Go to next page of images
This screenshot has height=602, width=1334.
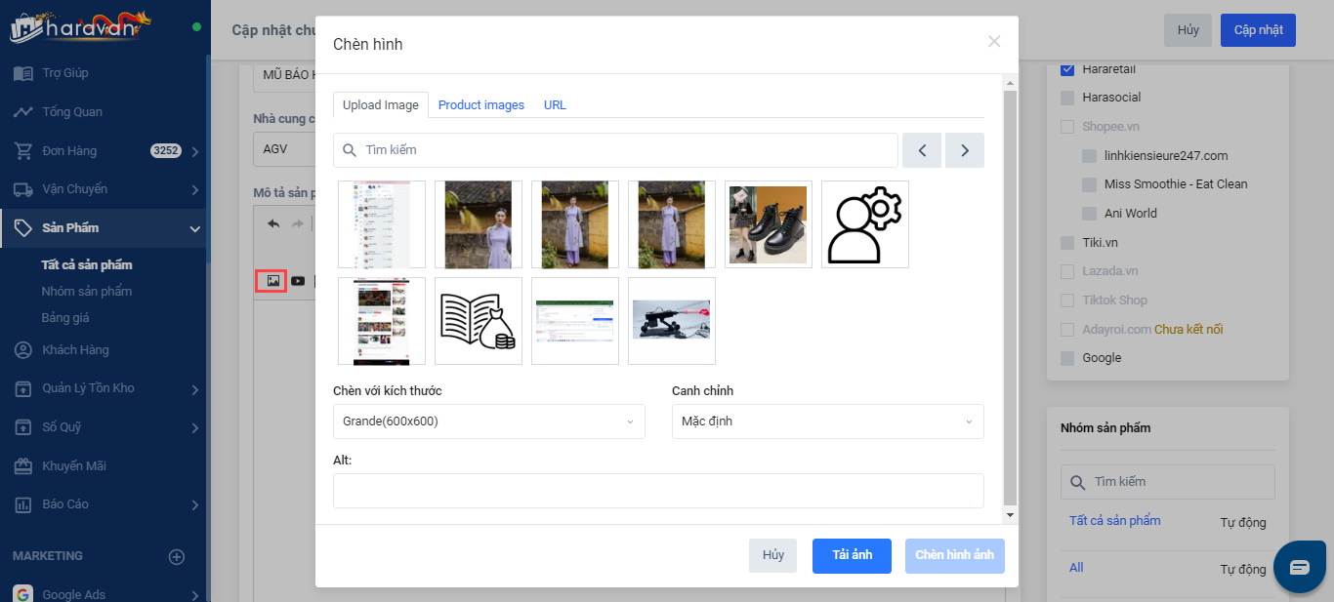point(965,150)
